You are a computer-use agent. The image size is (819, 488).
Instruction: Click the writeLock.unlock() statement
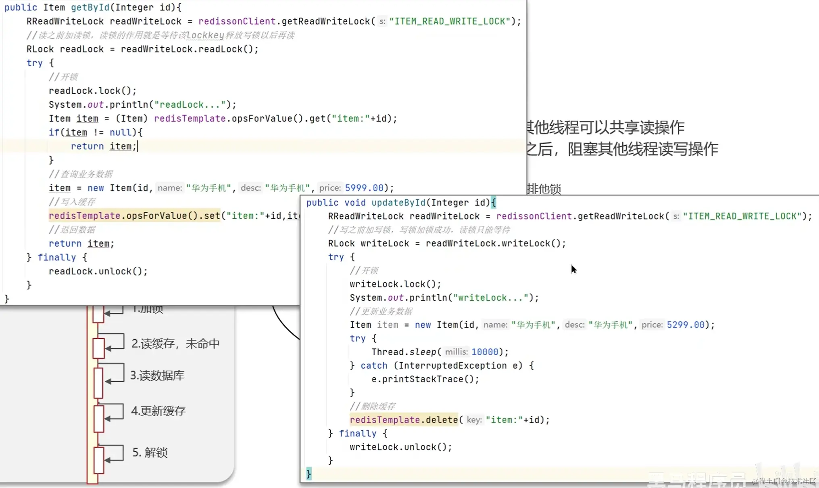(400, 447)
